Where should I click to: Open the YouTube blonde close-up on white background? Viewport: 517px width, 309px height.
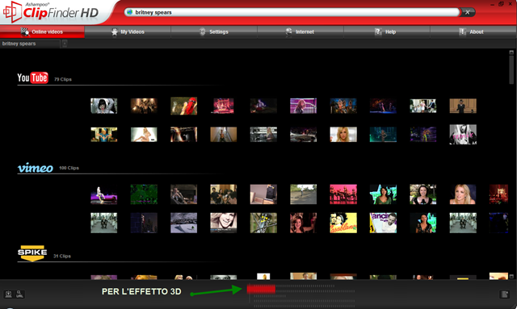tap(343, 135)
